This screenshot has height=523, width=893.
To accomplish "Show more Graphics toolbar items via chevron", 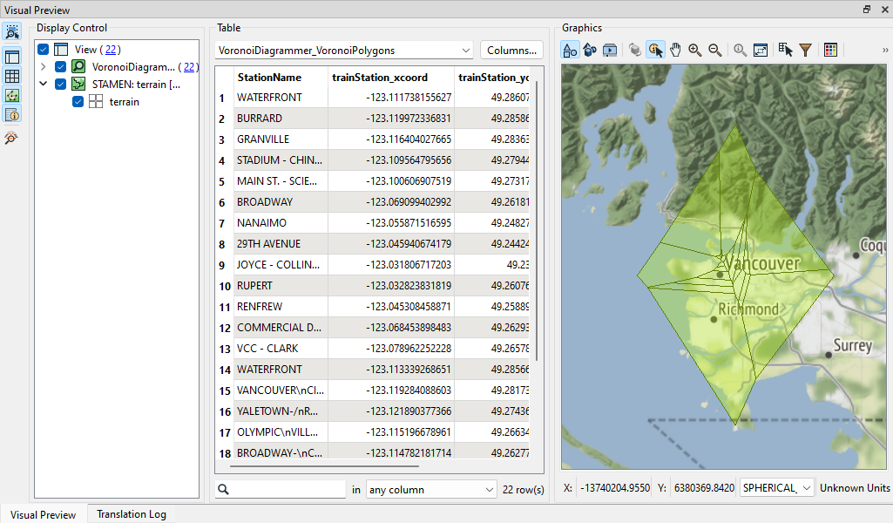I will point(885,51).
